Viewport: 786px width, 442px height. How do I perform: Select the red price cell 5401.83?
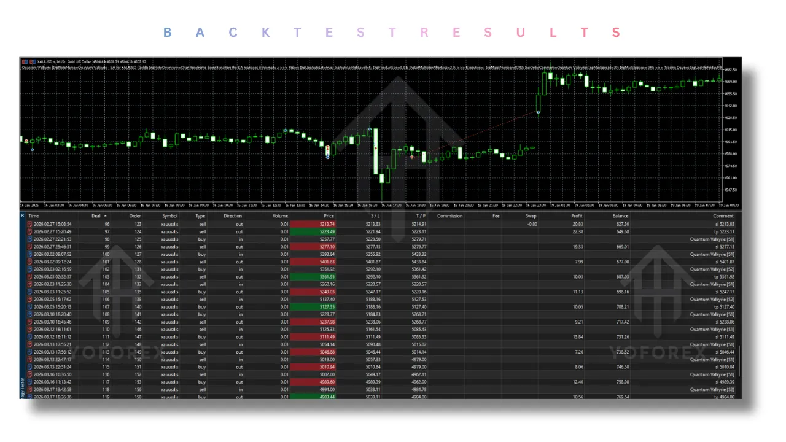coord(313,262)
